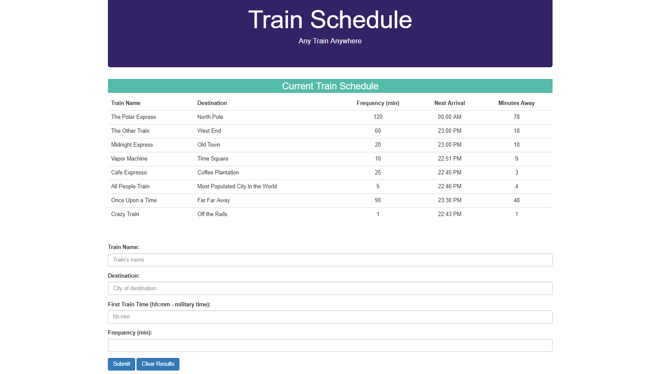
Task: Select Once Upon a Time row name
Action: (134, 200)
